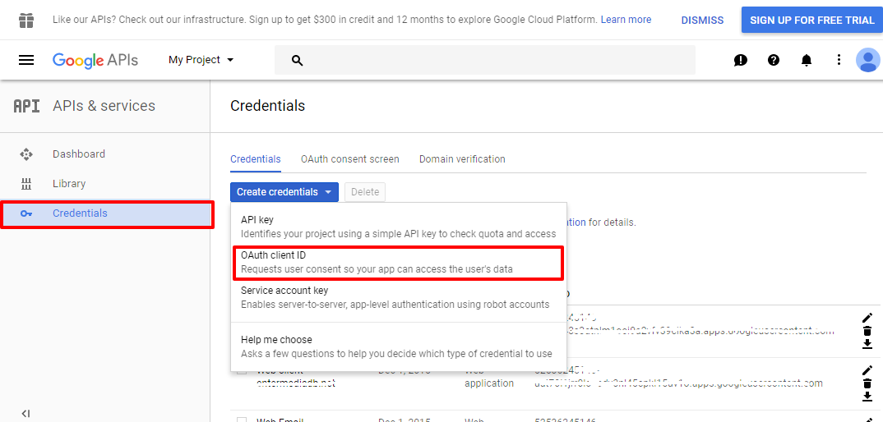Select Credentials in the sidebar

pos(106,213)
